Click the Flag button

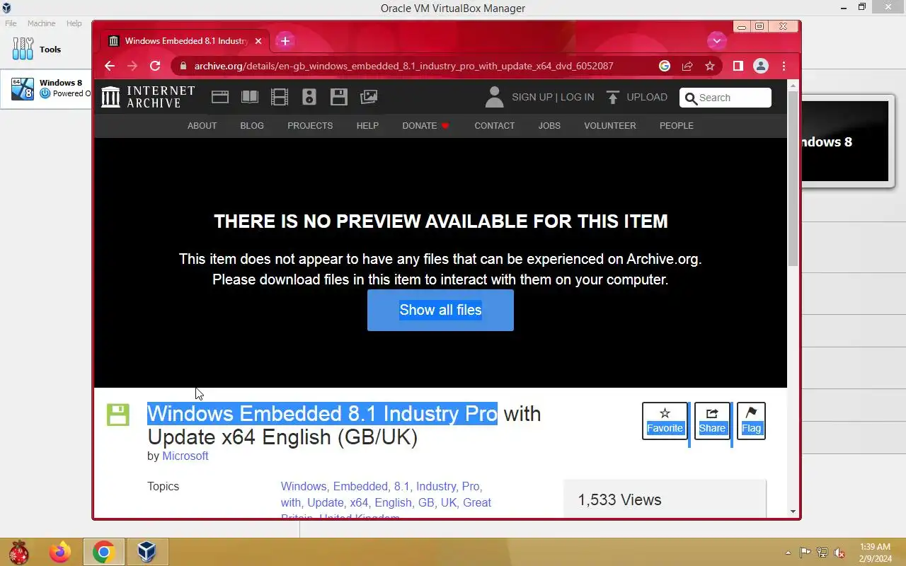pos(751,420)
